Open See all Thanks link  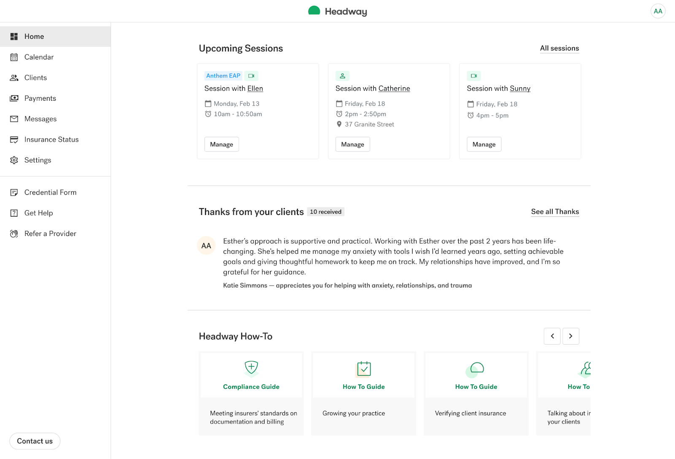tap(555, 212)
